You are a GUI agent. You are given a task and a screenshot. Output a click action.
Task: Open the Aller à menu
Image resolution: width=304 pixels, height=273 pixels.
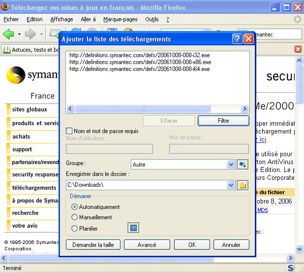(88, 19)
